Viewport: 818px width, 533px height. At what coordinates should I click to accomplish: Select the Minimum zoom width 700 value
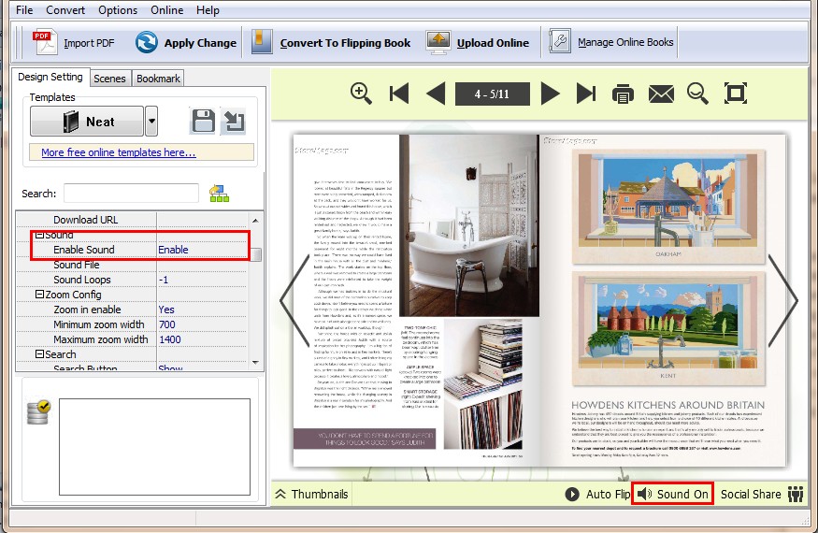(x=202, y=324)
